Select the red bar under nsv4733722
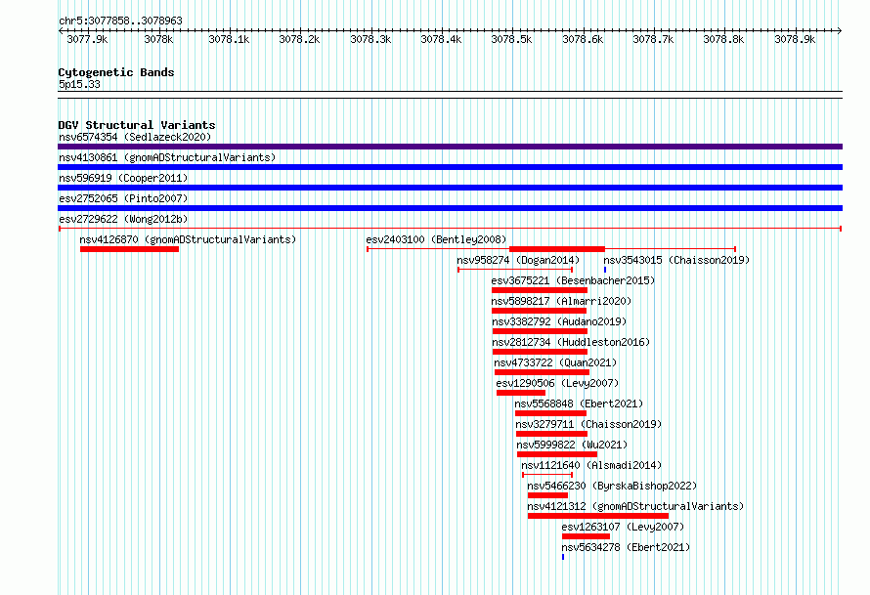870x595 pixels. click(542, 372)
